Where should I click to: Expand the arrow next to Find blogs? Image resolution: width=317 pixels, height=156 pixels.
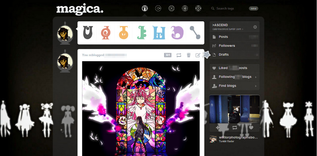(x=256, y=86)
